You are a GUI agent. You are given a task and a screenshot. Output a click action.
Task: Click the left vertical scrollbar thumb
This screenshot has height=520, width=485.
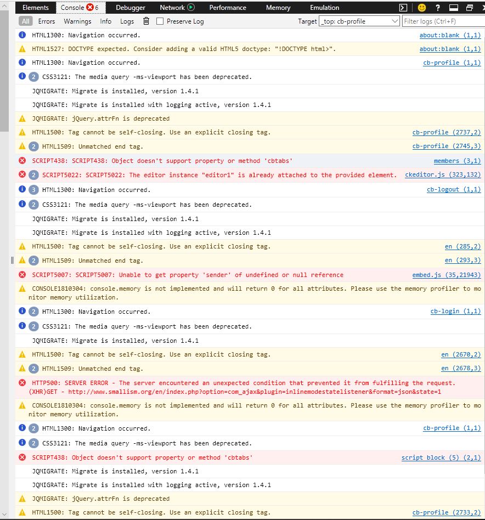click(4, 71)
